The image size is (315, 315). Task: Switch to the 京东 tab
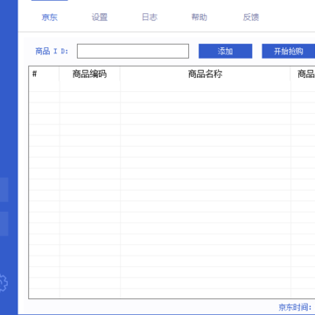[x=50, y=17]
